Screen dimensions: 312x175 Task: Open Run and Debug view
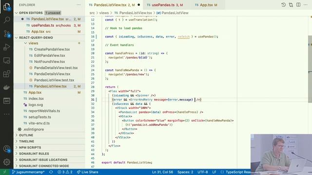click(x=7, y=47)
